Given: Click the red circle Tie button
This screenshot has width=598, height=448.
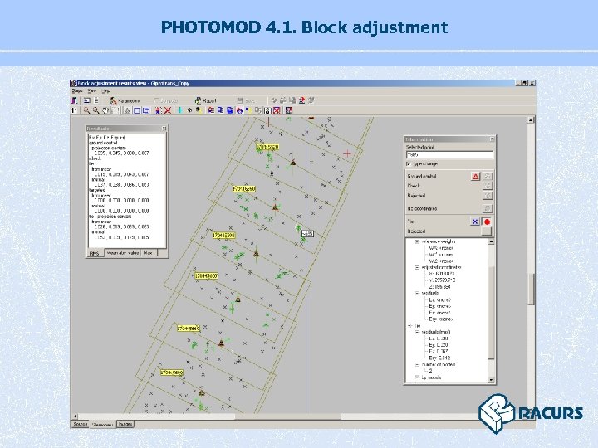Looking at the screenshot, I should [x=487, y=222].
